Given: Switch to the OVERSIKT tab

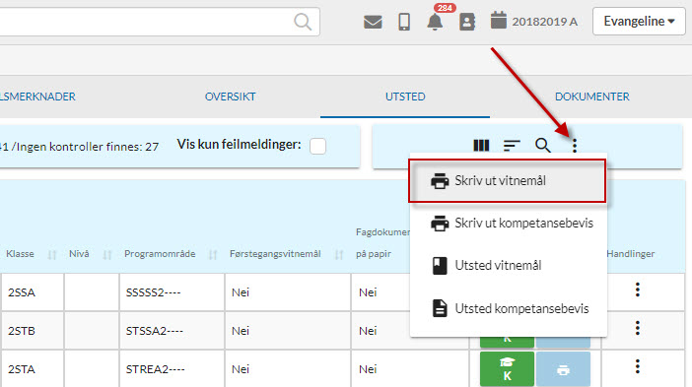Looking at the screenshot, I should (230, 97).
